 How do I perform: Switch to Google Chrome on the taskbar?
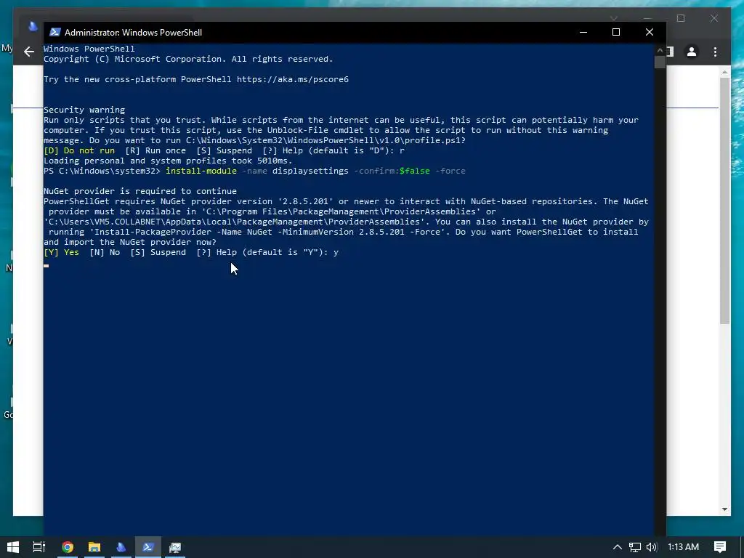pyautogui.click(x=68, y=547)
